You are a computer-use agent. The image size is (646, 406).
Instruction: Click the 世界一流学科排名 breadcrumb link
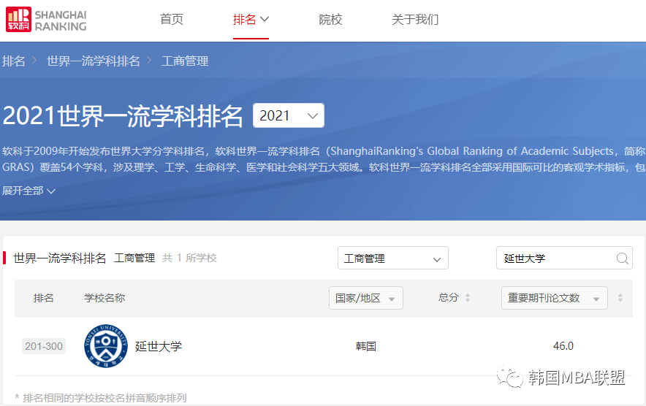click(x=93, y=61)
